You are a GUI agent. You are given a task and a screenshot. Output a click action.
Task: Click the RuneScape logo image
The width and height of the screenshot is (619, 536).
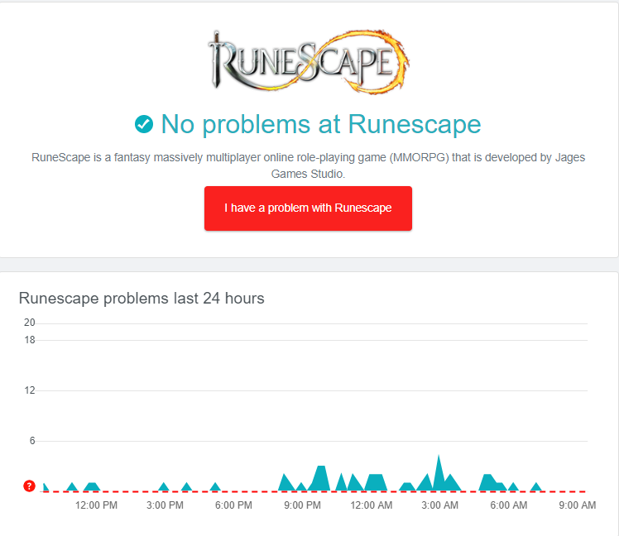point(309,61)
